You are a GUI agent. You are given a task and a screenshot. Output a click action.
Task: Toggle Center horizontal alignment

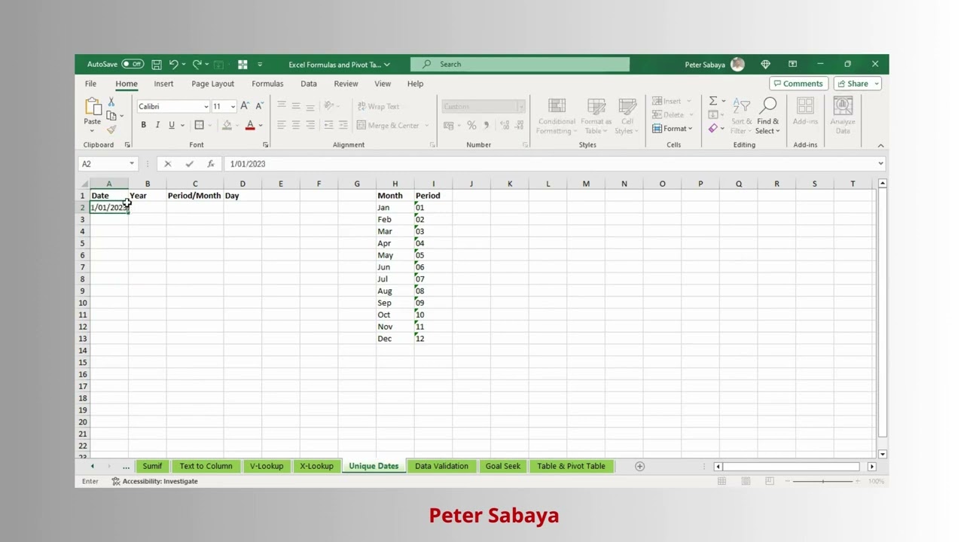(x=296, y=125)
